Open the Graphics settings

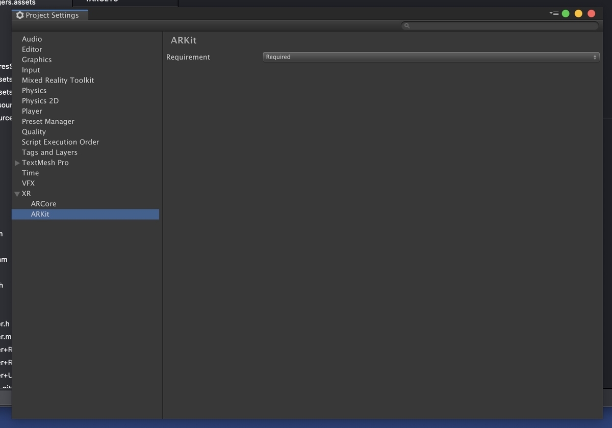(37, 60)
